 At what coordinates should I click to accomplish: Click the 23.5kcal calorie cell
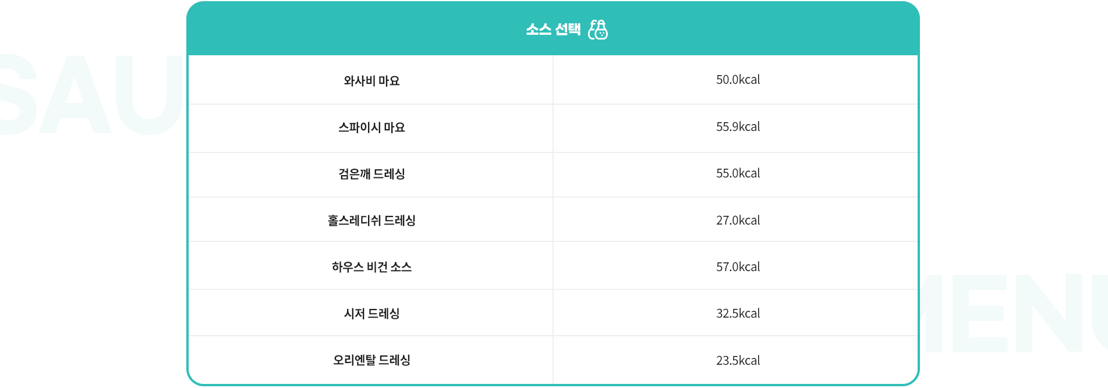pyautogui.click(x=738, y=361)
